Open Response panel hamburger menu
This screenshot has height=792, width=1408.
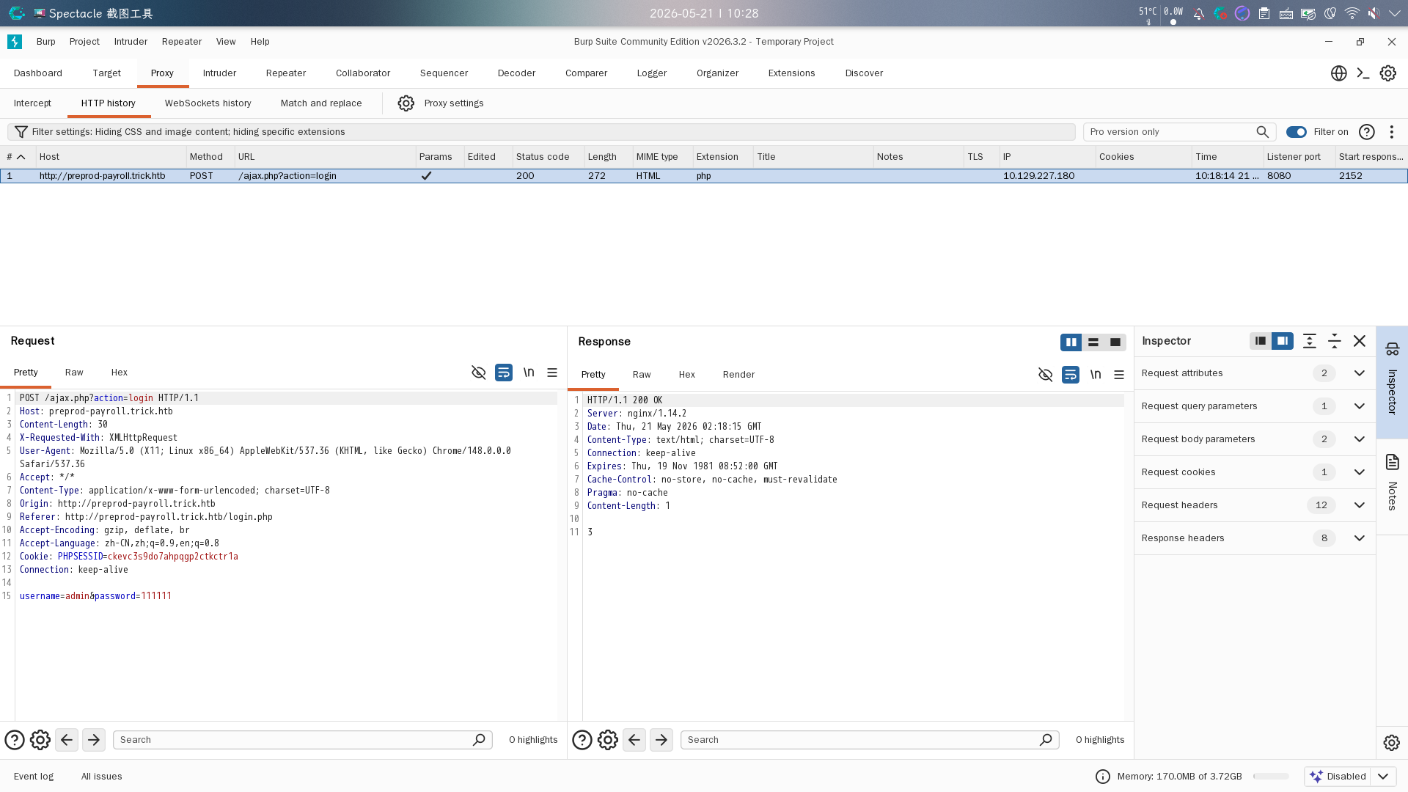click(x=1119, y=375)
